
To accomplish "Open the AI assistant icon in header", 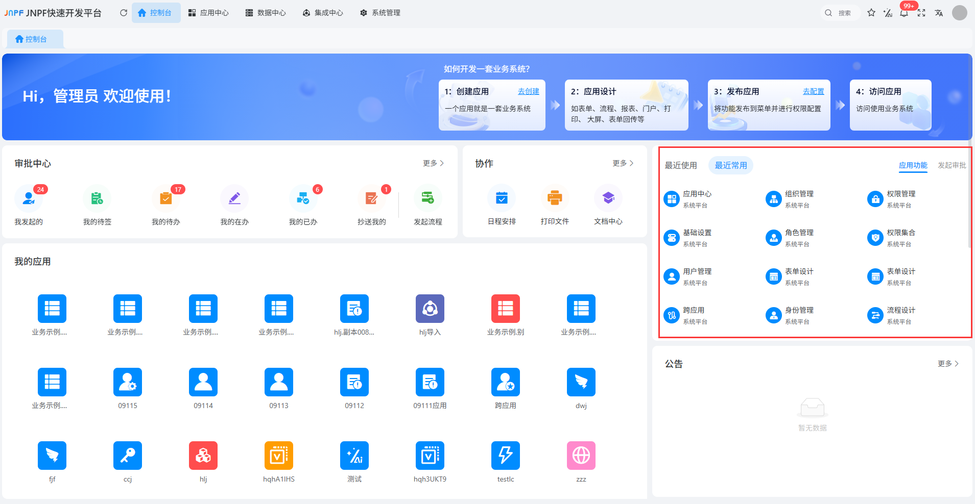I will click(x=888, y=13).
